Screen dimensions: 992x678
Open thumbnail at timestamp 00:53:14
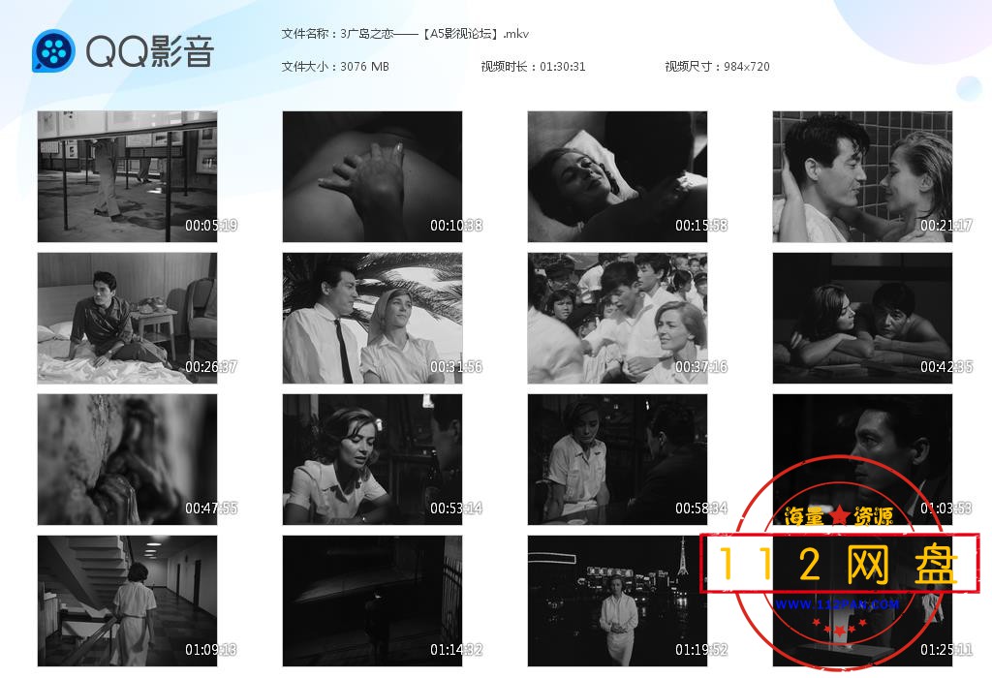tap(372, 460)
